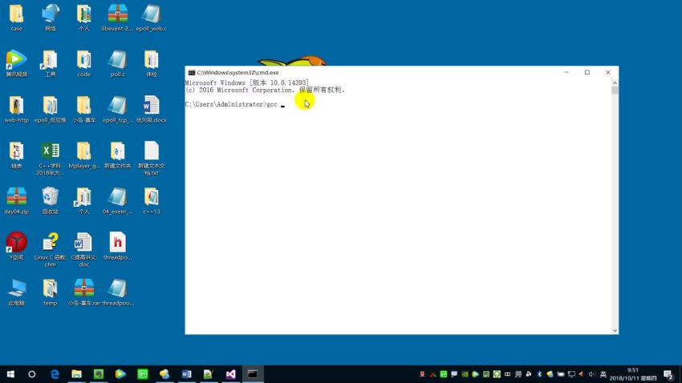The image size is (682, 383).
Task: Select the Mplayer_g folder icon
Action: [84, 155]
